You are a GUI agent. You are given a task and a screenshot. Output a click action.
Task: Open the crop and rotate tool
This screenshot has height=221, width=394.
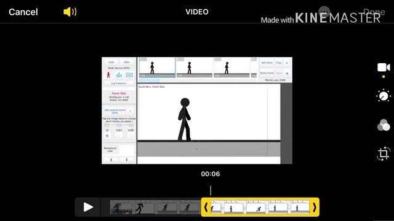[384, 153]
